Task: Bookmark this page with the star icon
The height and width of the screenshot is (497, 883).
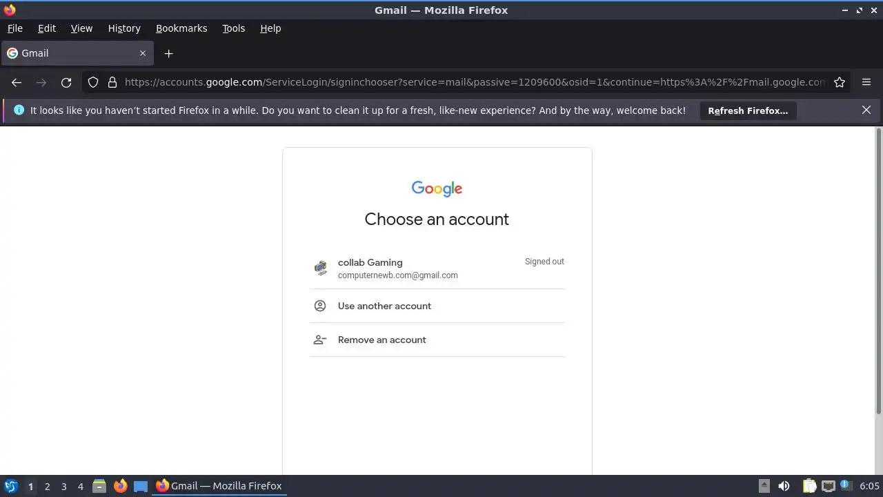Action: pyautogui.click(x=840, y=82)
